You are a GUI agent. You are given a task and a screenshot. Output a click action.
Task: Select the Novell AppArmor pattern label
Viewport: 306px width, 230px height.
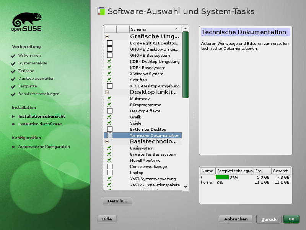(x=146, y=160)
